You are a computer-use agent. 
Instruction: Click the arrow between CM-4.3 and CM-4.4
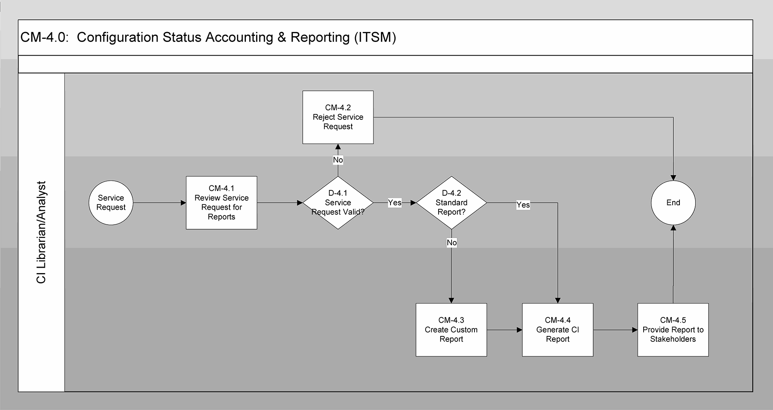pyautogui.click(x=504, y=330)
